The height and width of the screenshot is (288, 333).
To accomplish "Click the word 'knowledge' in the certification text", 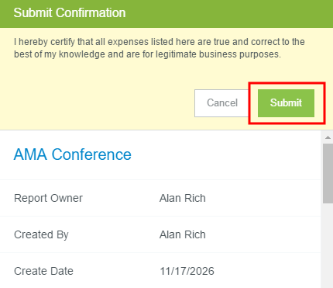I will (x=82, y=54).
